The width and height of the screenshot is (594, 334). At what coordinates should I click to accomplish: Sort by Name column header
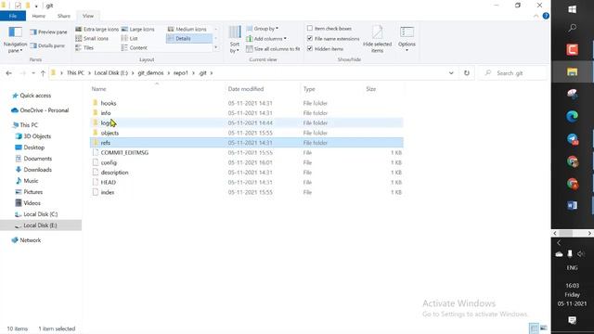click(99, 89)
